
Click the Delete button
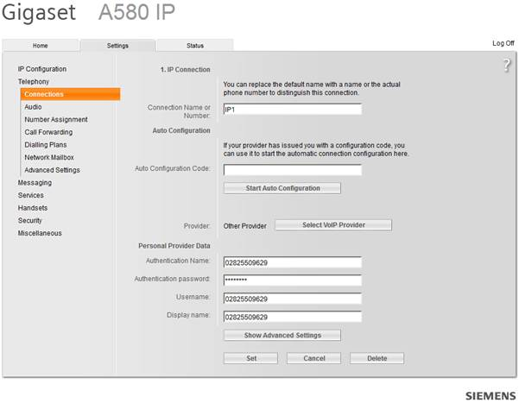(x=377, y=358)
